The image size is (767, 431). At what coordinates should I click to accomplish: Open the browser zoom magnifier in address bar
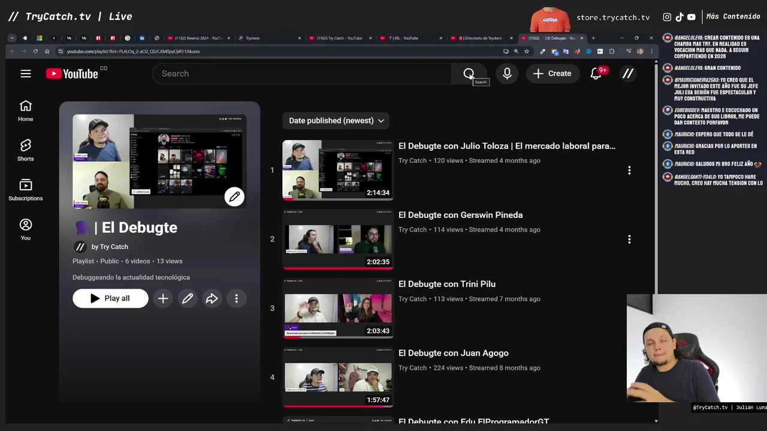[517, 51]
